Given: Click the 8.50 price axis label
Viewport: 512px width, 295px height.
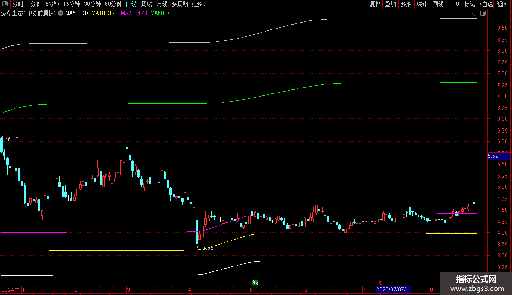Looking at the screenshot, I should coord(502,28).
